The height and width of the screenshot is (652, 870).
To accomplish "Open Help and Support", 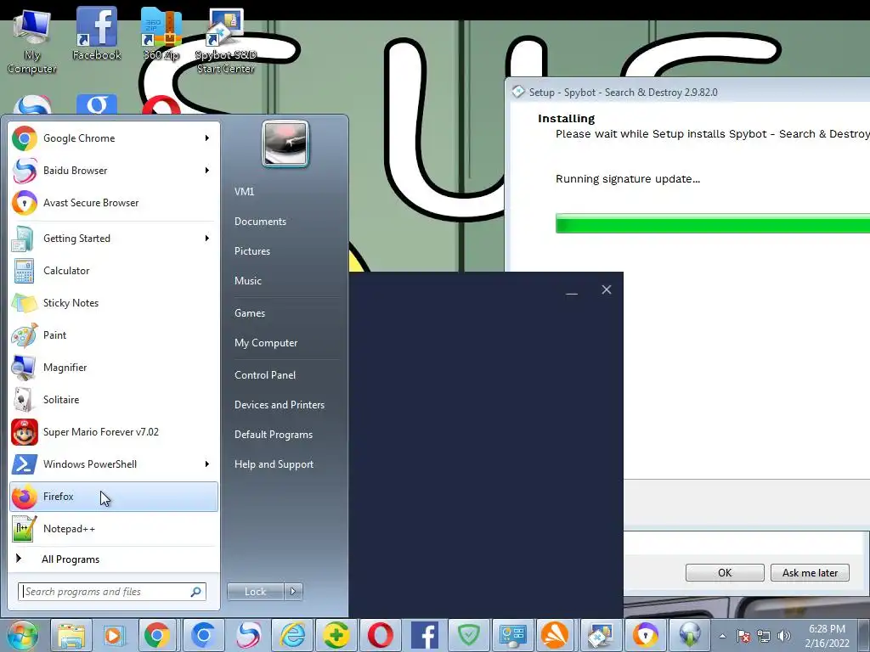I will (274, 464).
